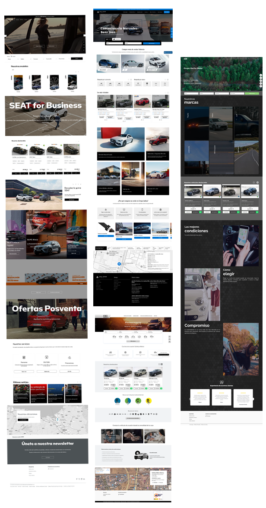
Task: Click the blue search button in Mercedes hero
Action: [152, 43]
